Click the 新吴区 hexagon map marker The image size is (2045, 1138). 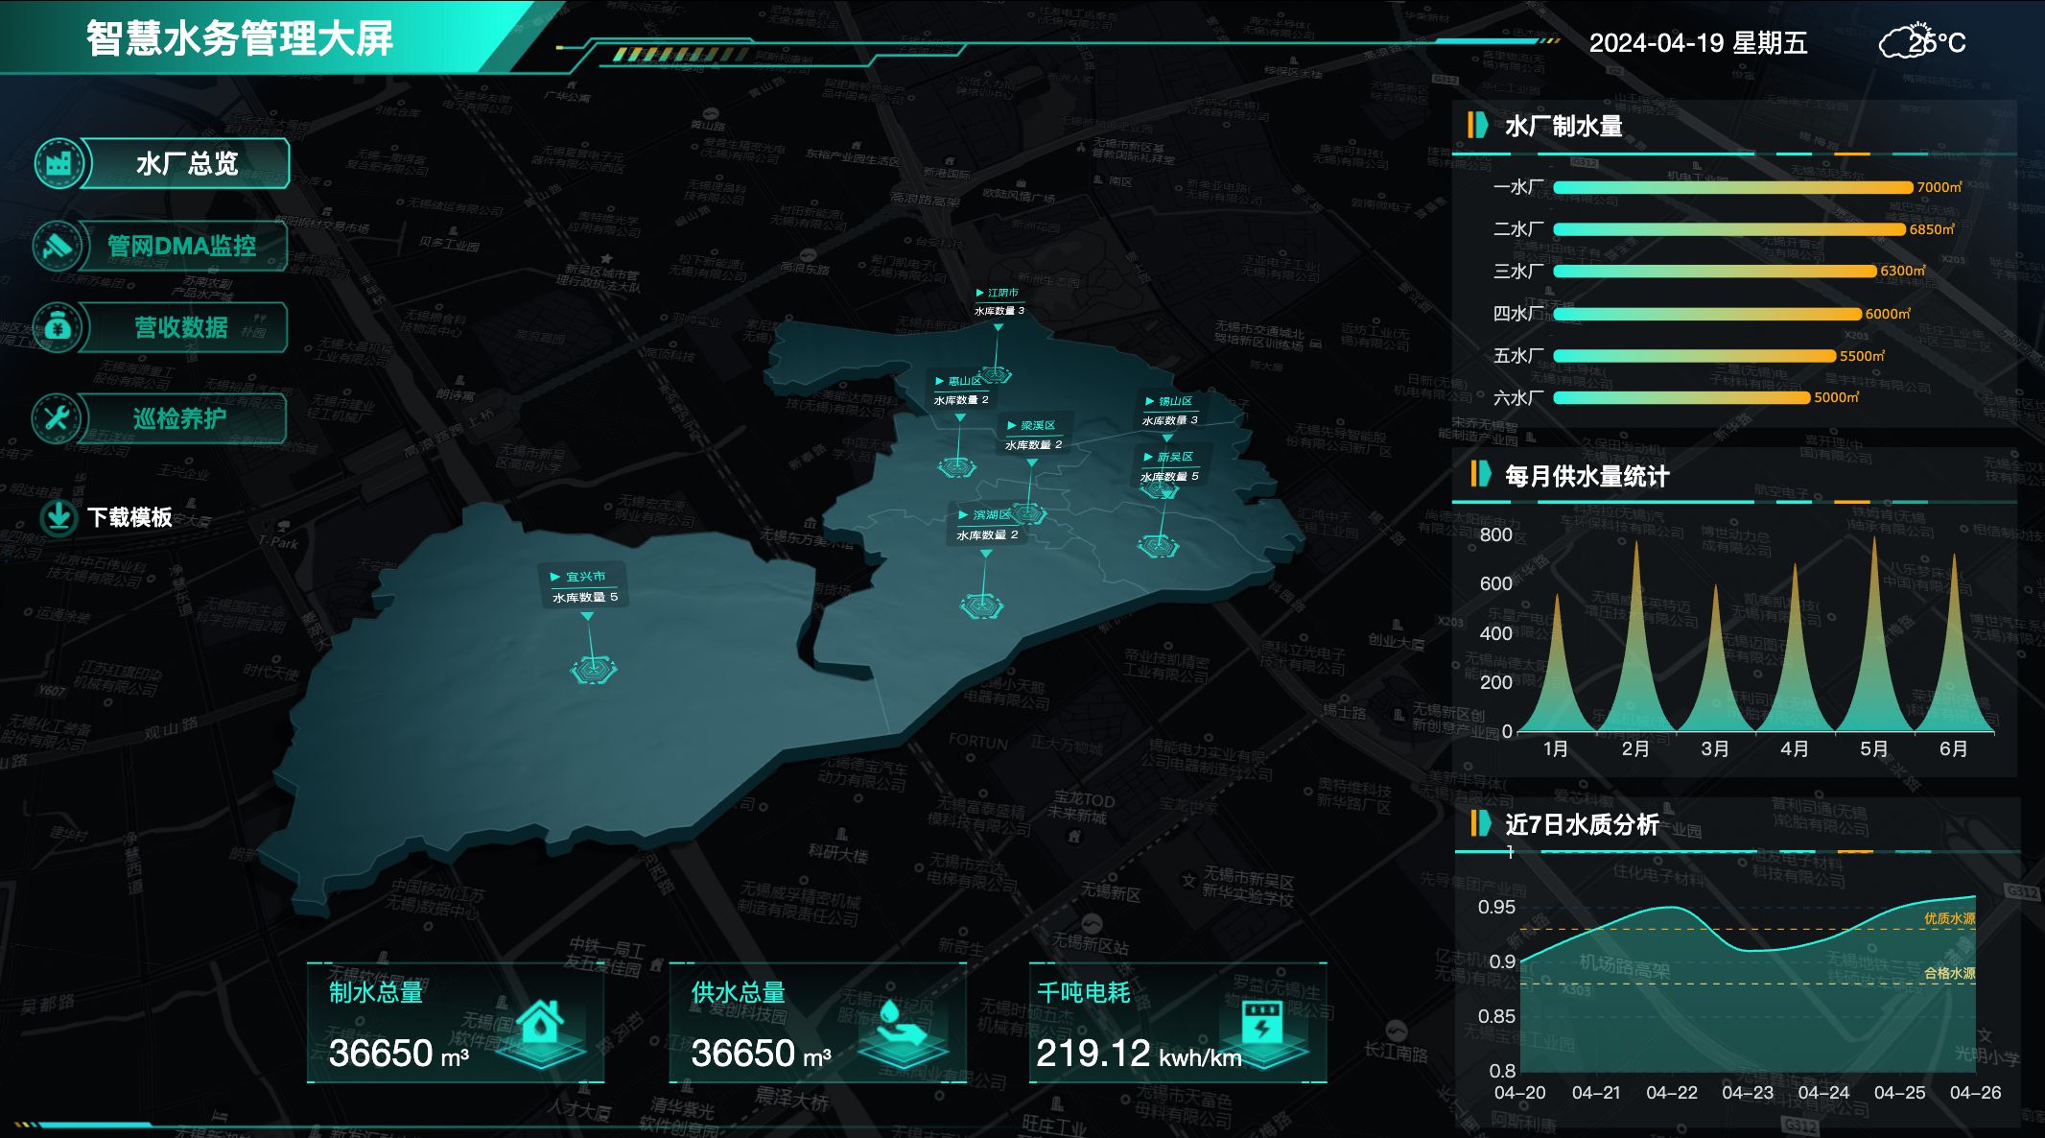tap(1158, 547)
